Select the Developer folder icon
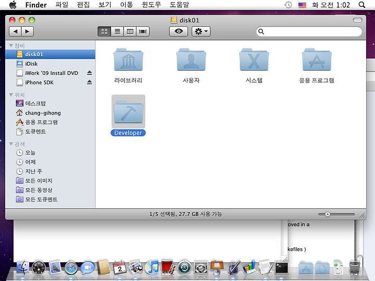The width and height of the screenshot is (375, 281). pos(129,112)
